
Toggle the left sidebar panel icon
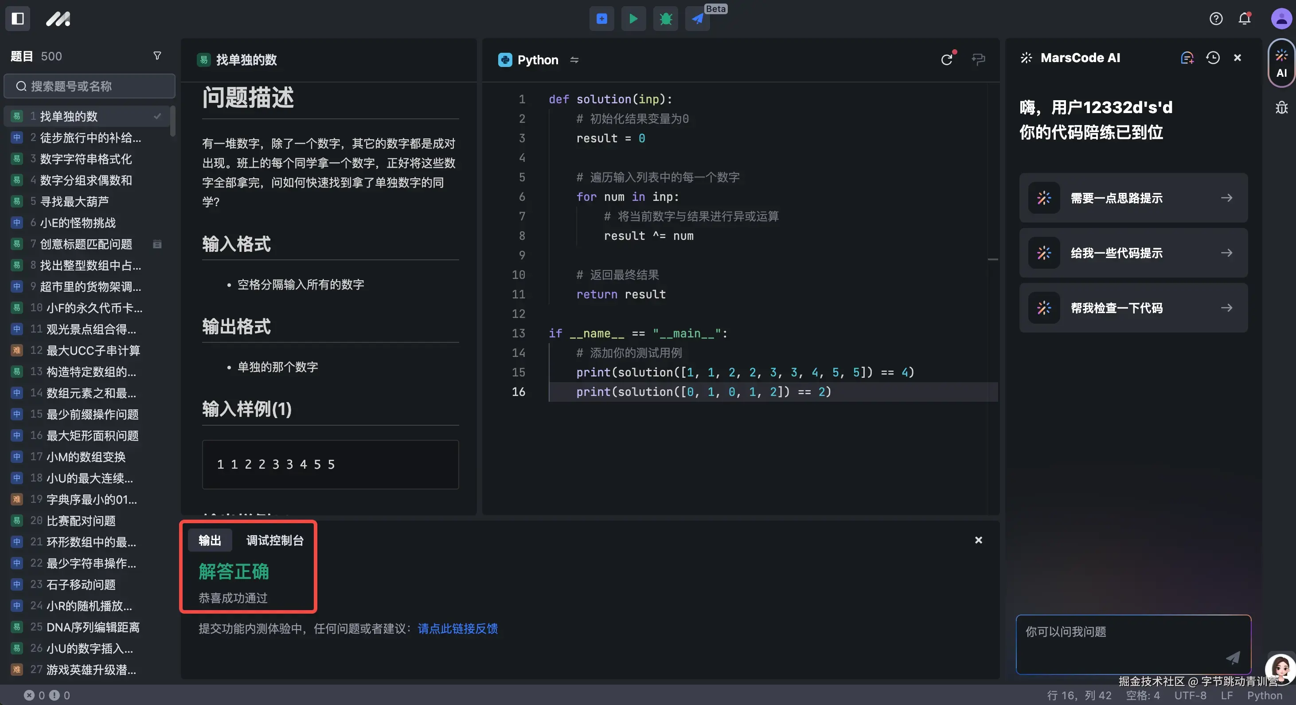pos(18,19)
